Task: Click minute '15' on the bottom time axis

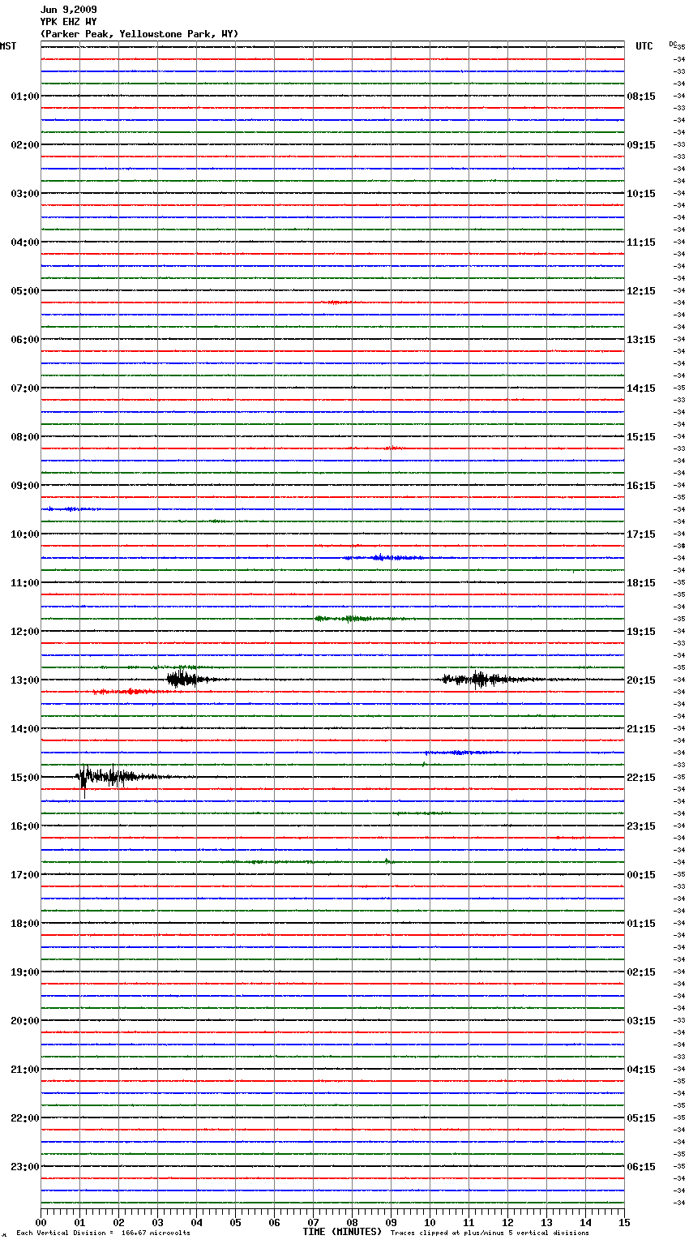Action: coord(624,1222)
